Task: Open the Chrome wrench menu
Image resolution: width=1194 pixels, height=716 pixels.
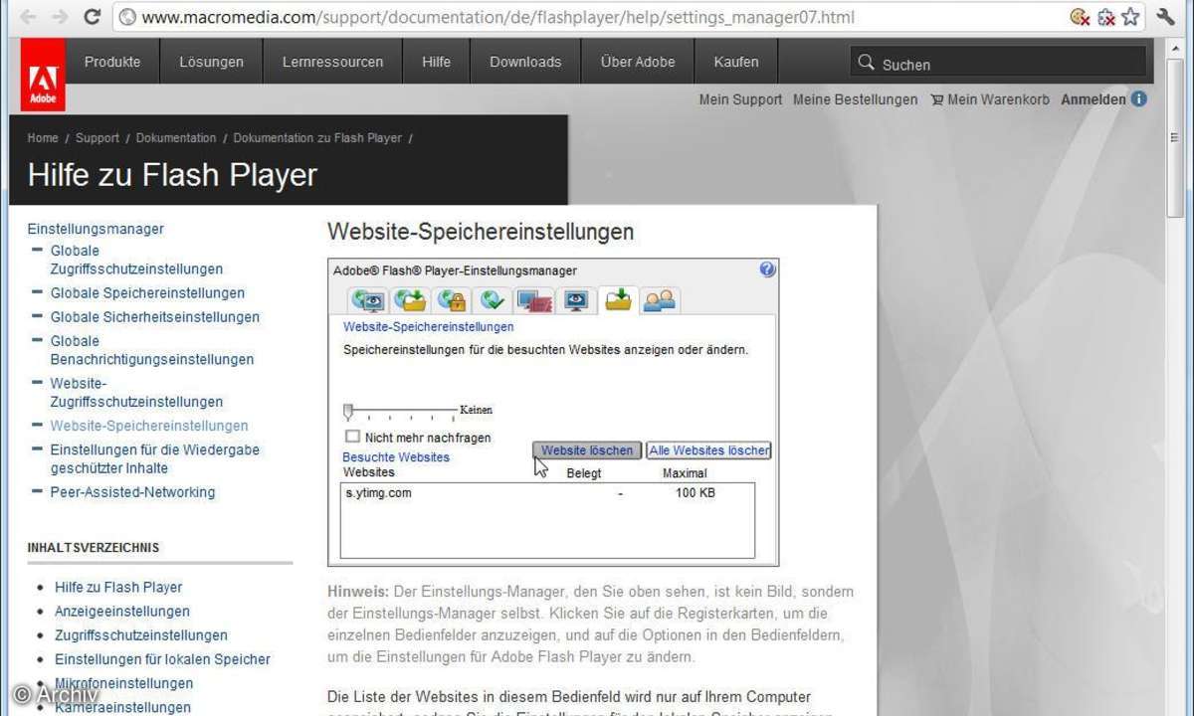Action: click(1165, 17)
